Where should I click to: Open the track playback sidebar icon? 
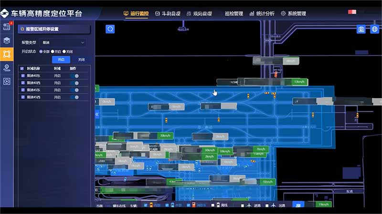coord(7,81)
